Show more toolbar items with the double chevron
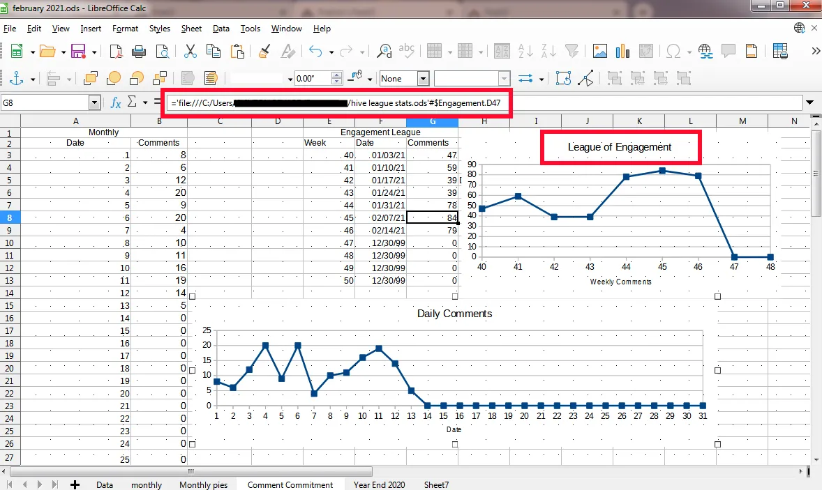Image resolution: width=822 pixels, height=490 pixels. (815, 51)
